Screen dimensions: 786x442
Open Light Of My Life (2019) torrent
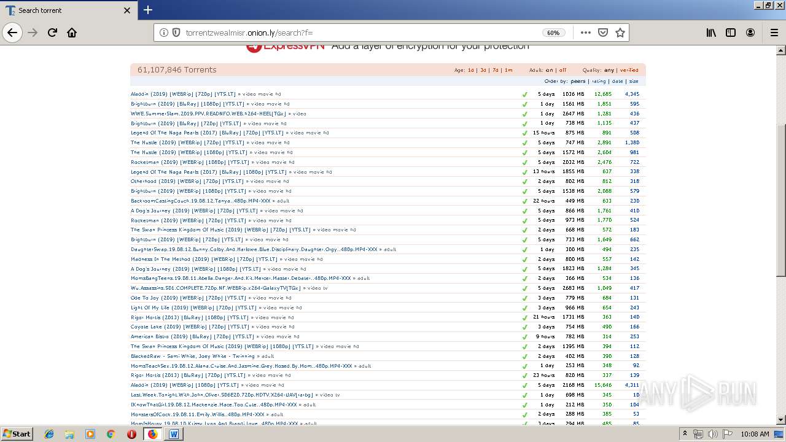[x=193, y=308]
